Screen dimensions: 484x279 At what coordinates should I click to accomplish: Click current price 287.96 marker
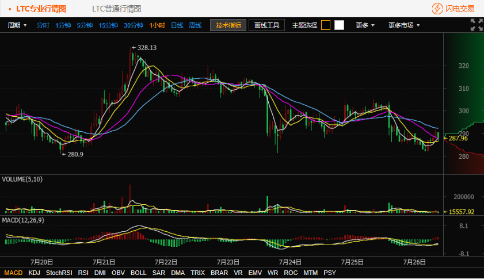458,138
